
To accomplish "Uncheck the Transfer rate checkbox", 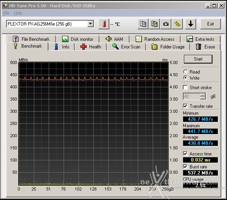I will 185,106.
